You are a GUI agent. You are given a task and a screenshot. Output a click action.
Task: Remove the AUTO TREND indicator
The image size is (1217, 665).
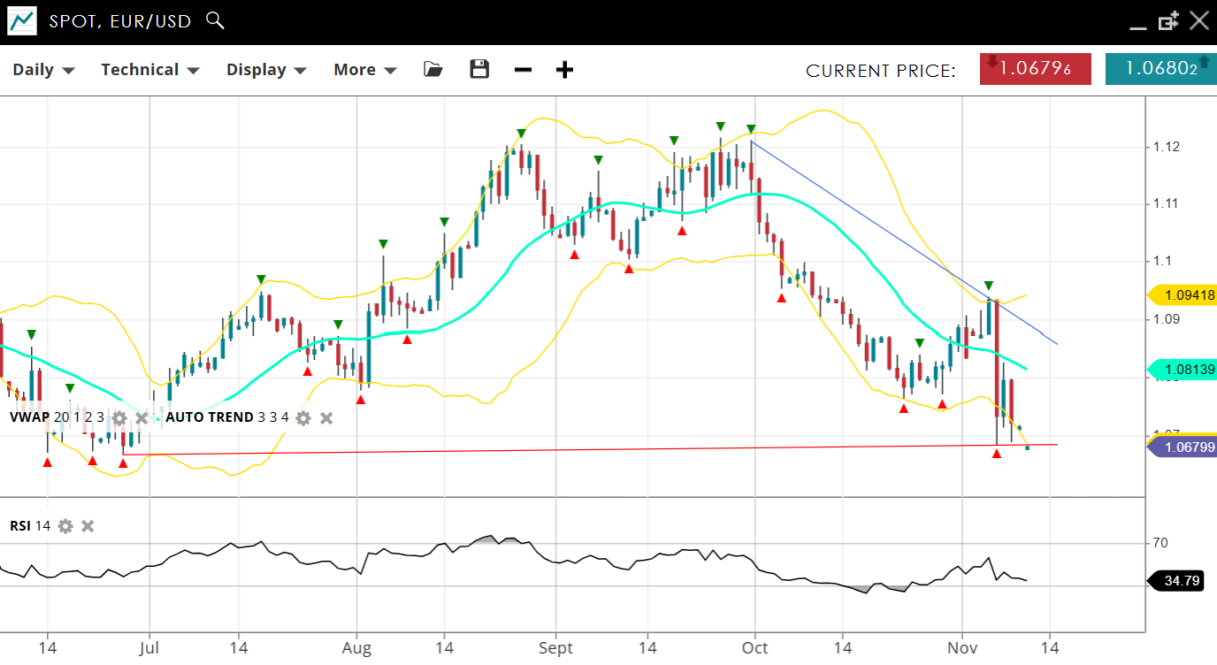point(326,417)
